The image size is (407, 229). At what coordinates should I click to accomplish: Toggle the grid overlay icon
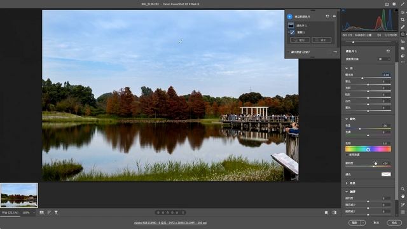(x=403, y=212)
